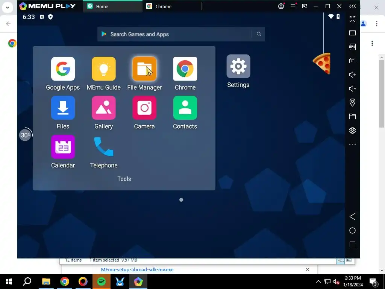
Task: Tap the Android home circle button
Action: pyautogui.click(x=352, y=231)
